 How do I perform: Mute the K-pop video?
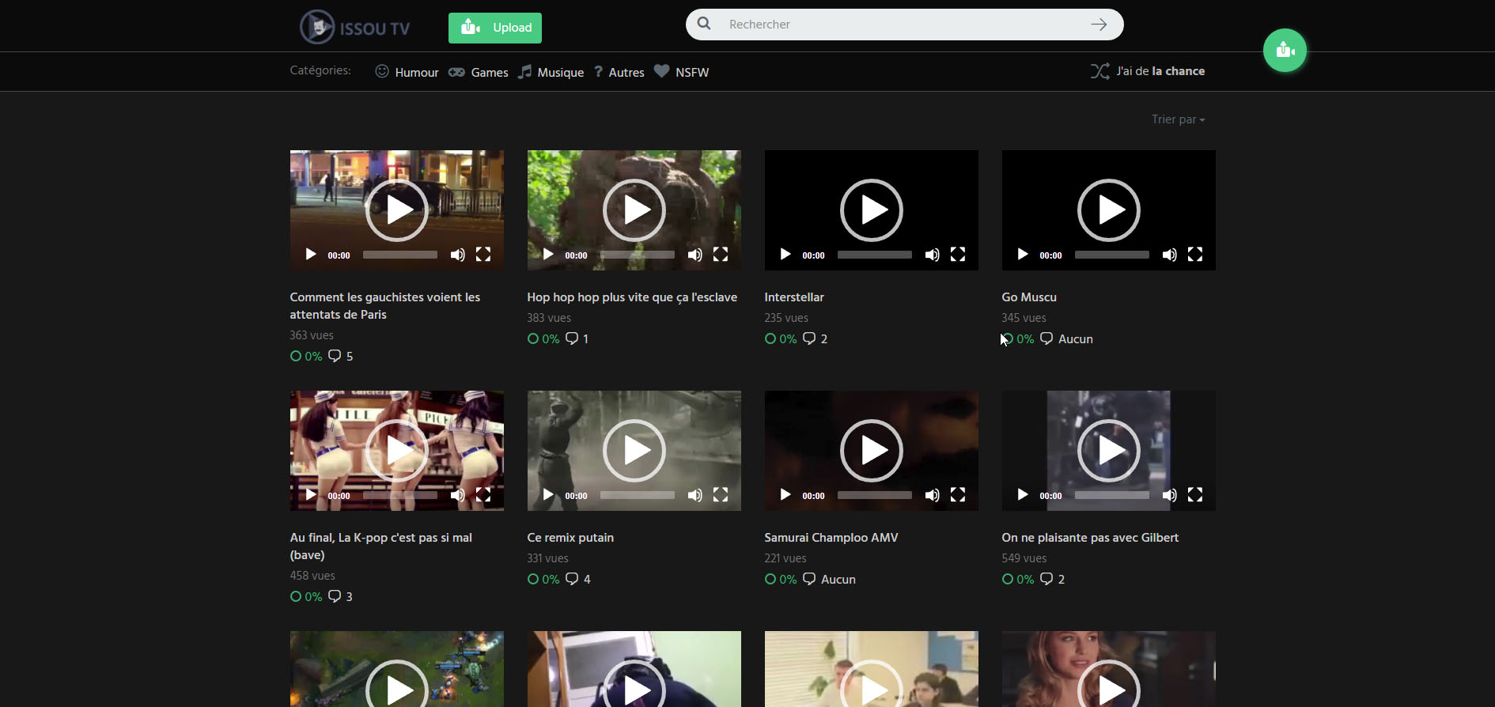click(457, 495)
